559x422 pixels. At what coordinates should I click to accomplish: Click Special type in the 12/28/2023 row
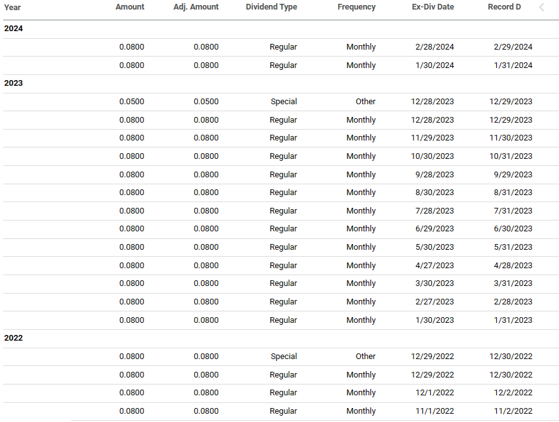(x=284, y=101)
